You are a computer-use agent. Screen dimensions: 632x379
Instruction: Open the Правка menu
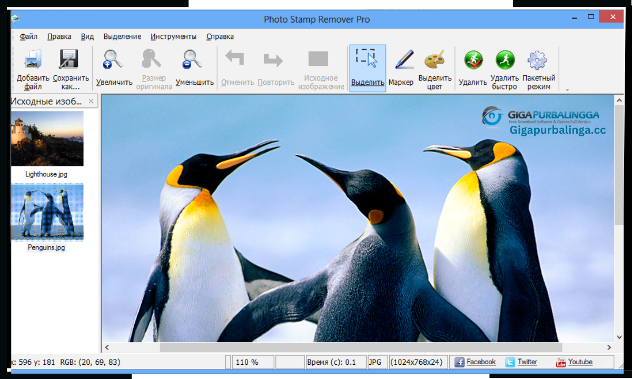click(x=60, y=37)
